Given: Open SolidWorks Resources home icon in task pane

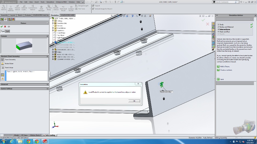Looking at the screenshot, I should (213, 24).
